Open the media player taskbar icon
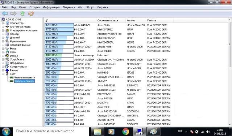 point(111,131)
